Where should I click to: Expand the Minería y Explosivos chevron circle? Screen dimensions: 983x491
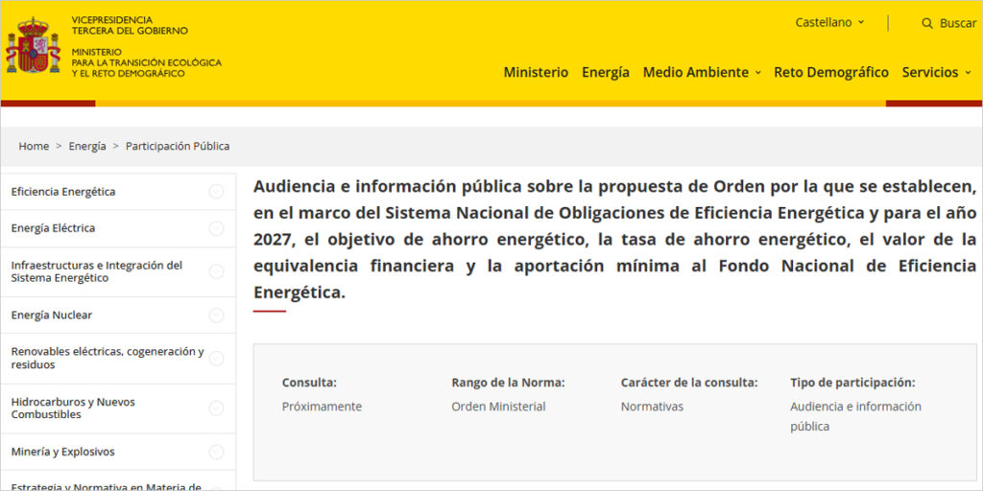(x=216, y=452)
